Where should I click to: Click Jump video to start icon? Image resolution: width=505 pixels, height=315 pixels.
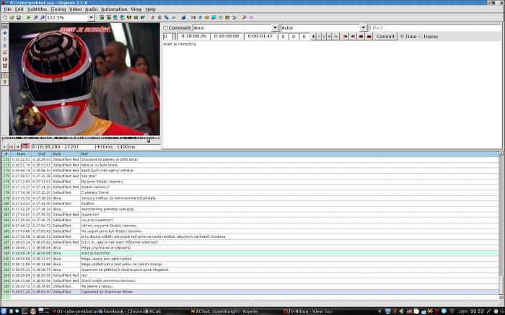102,17
